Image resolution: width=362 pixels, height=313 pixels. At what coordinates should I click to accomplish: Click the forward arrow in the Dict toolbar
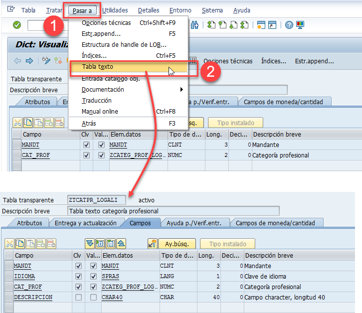point(29,61)
